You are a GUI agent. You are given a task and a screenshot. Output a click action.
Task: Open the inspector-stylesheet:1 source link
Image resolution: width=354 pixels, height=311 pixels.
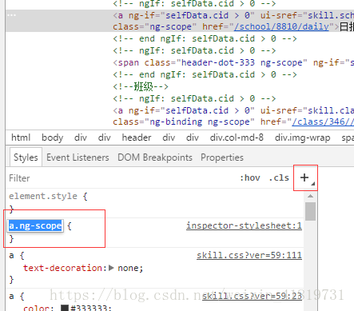pos(244,225)
